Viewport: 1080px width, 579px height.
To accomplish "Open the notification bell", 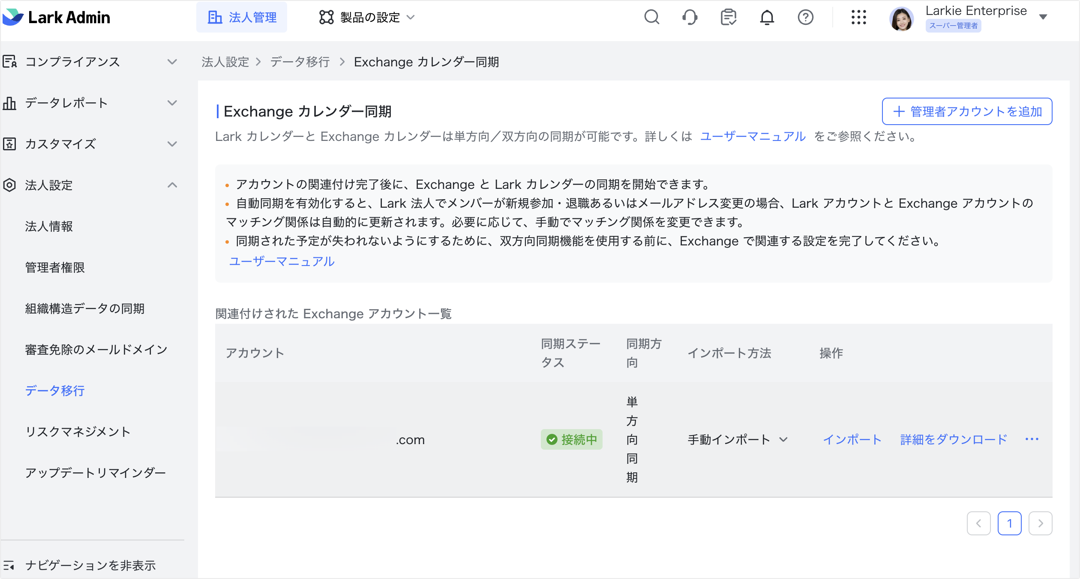I will [767, 18].
